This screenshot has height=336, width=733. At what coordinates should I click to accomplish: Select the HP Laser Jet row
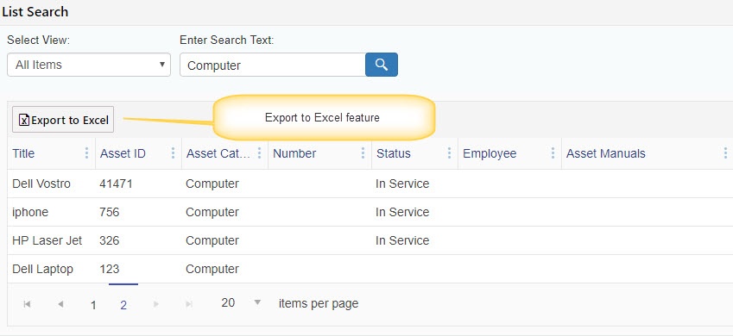(370, 240)
